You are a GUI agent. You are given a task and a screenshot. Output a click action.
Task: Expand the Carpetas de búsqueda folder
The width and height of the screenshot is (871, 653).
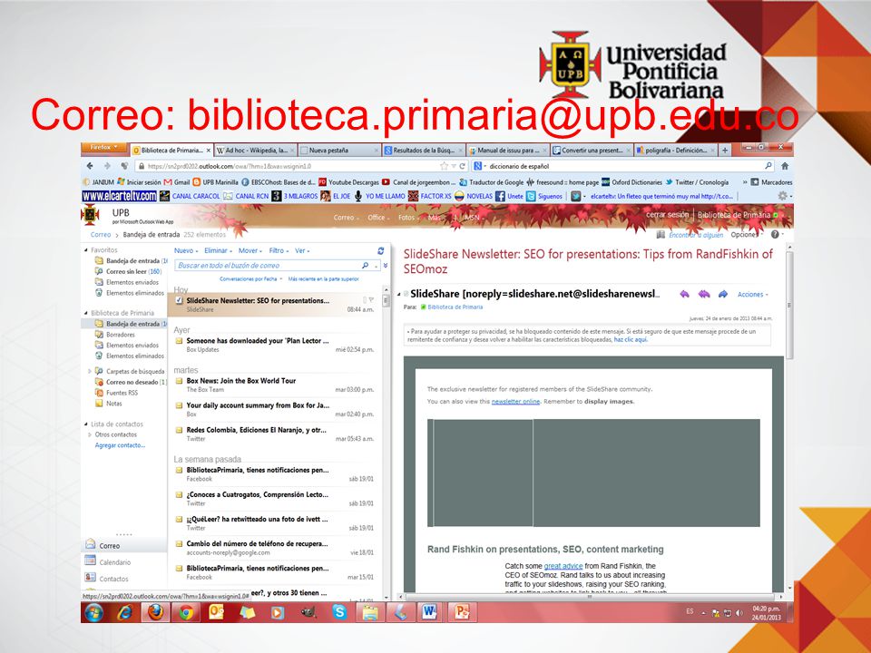point(90,371)
